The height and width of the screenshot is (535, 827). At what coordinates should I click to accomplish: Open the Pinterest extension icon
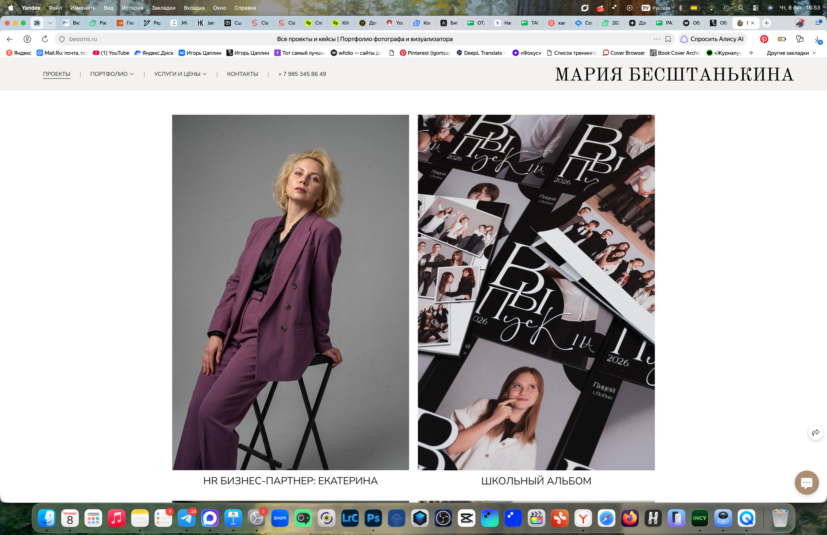point(764,39)
